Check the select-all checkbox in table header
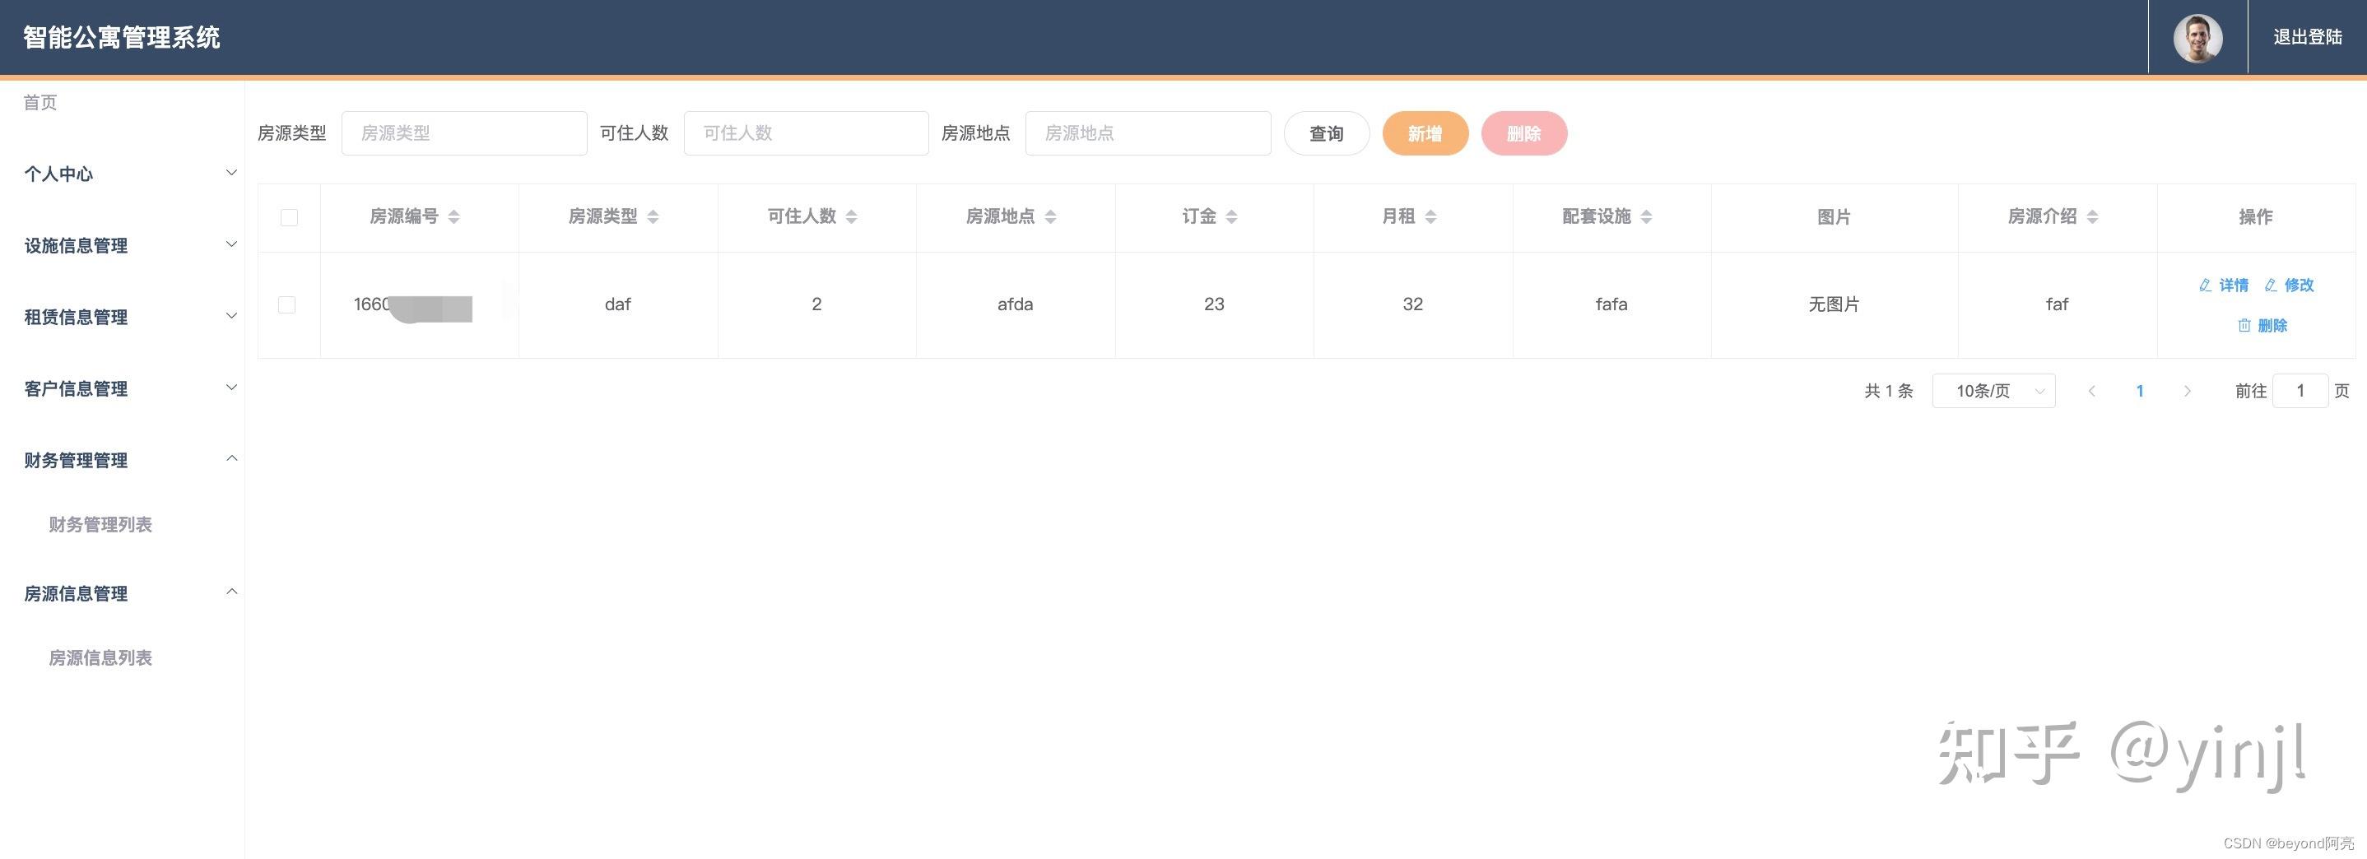This screenshot has height=859, width=2367. click(289, 217)
